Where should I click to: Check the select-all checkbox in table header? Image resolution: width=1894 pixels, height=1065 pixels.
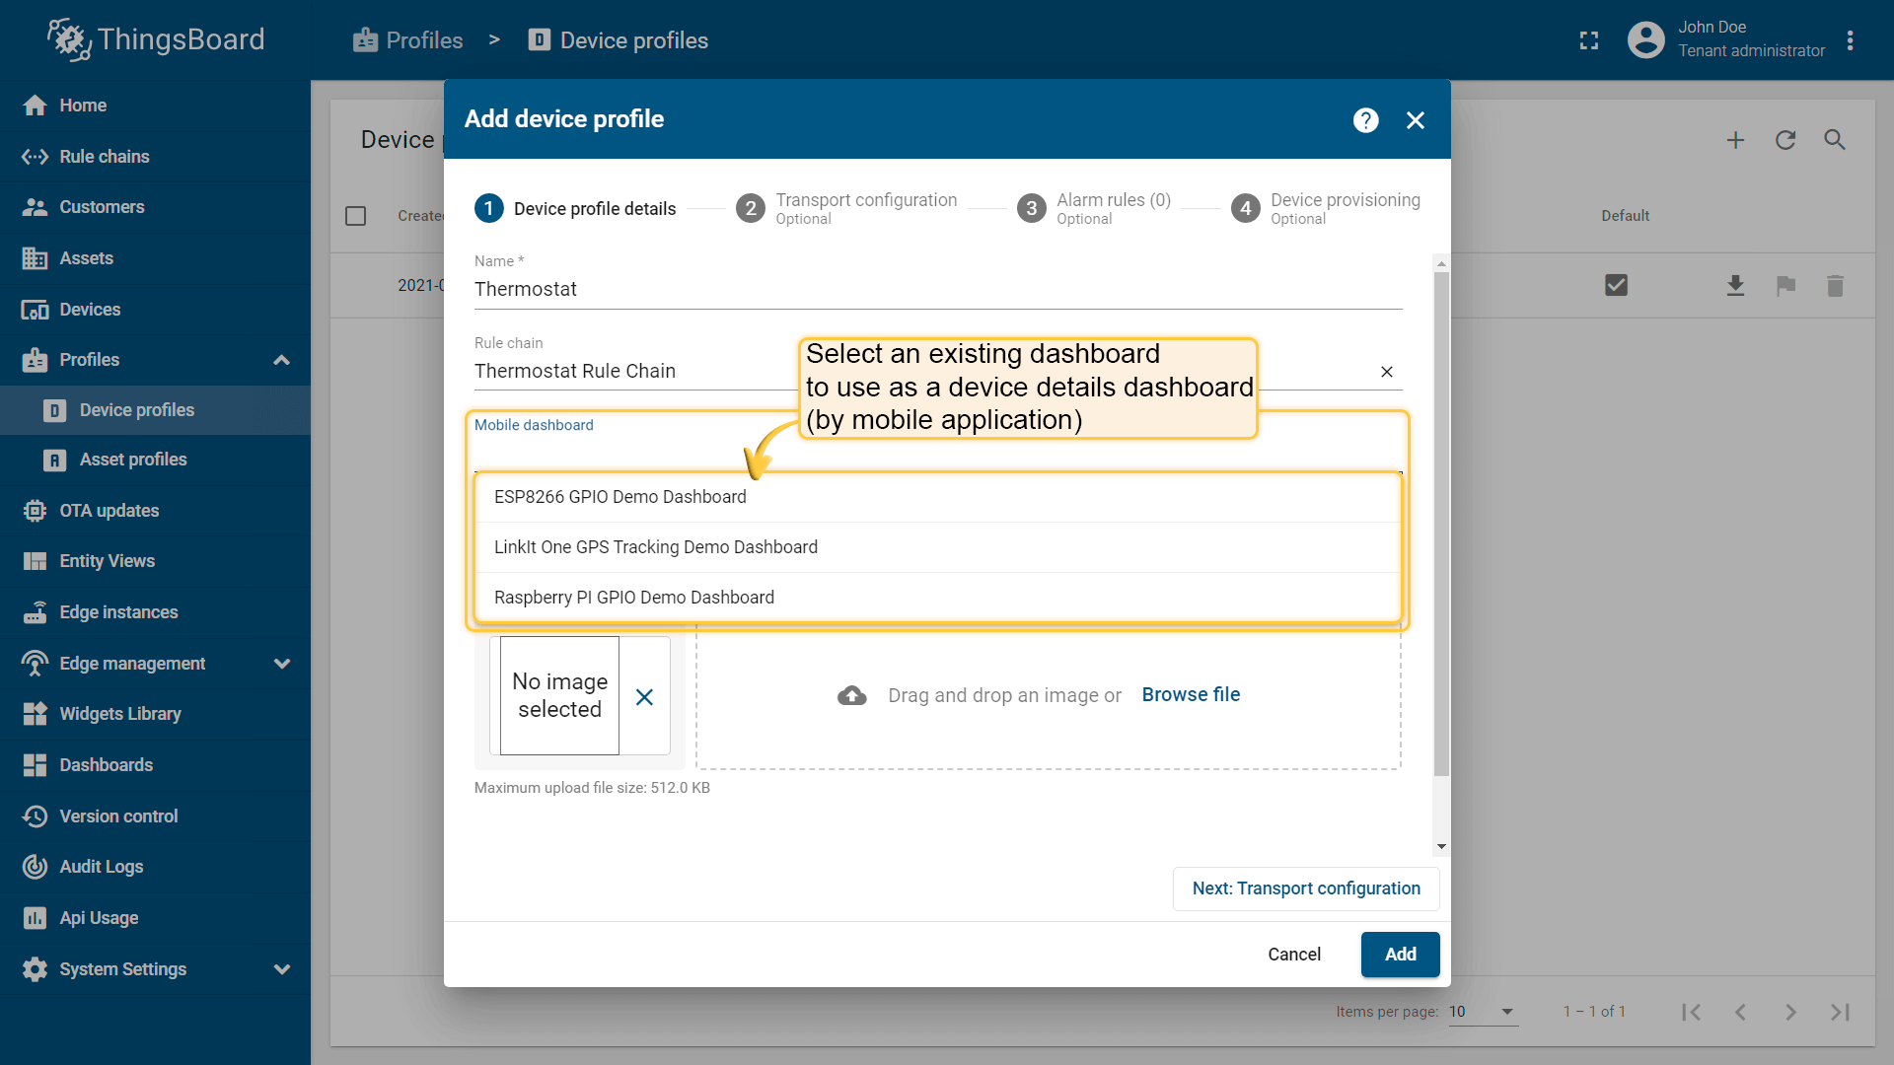click(x=356, y=216)
